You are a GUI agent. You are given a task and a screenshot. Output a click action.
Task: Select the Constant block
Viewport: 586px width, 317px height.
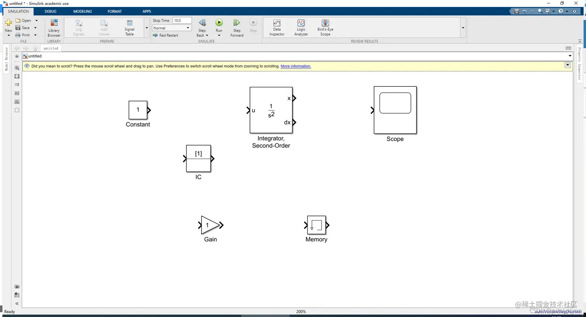[138, 110]
